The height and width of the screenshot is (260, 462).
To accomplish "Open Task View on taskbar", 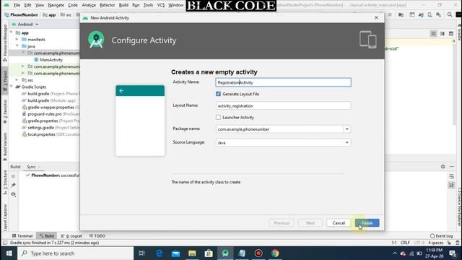I will click(x=141, y=253).
